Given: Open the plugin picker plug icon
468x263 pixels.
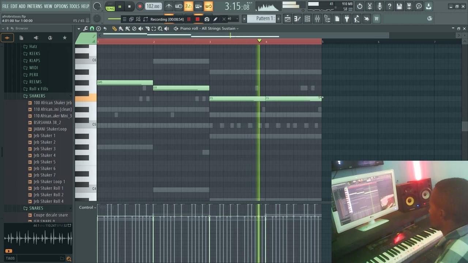Looking at the screenshot, I should click(x=347, y=19).
